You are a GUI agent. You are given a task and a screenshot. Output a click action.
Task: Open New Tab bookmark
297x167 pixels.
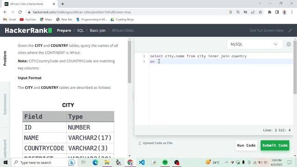click(x=64, y=19)
